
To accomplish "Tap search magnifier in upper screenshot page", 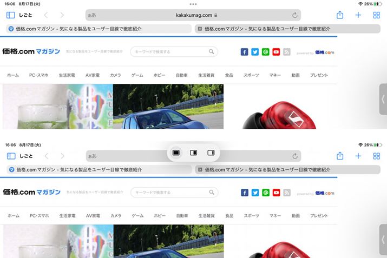I will coord(211,51).
